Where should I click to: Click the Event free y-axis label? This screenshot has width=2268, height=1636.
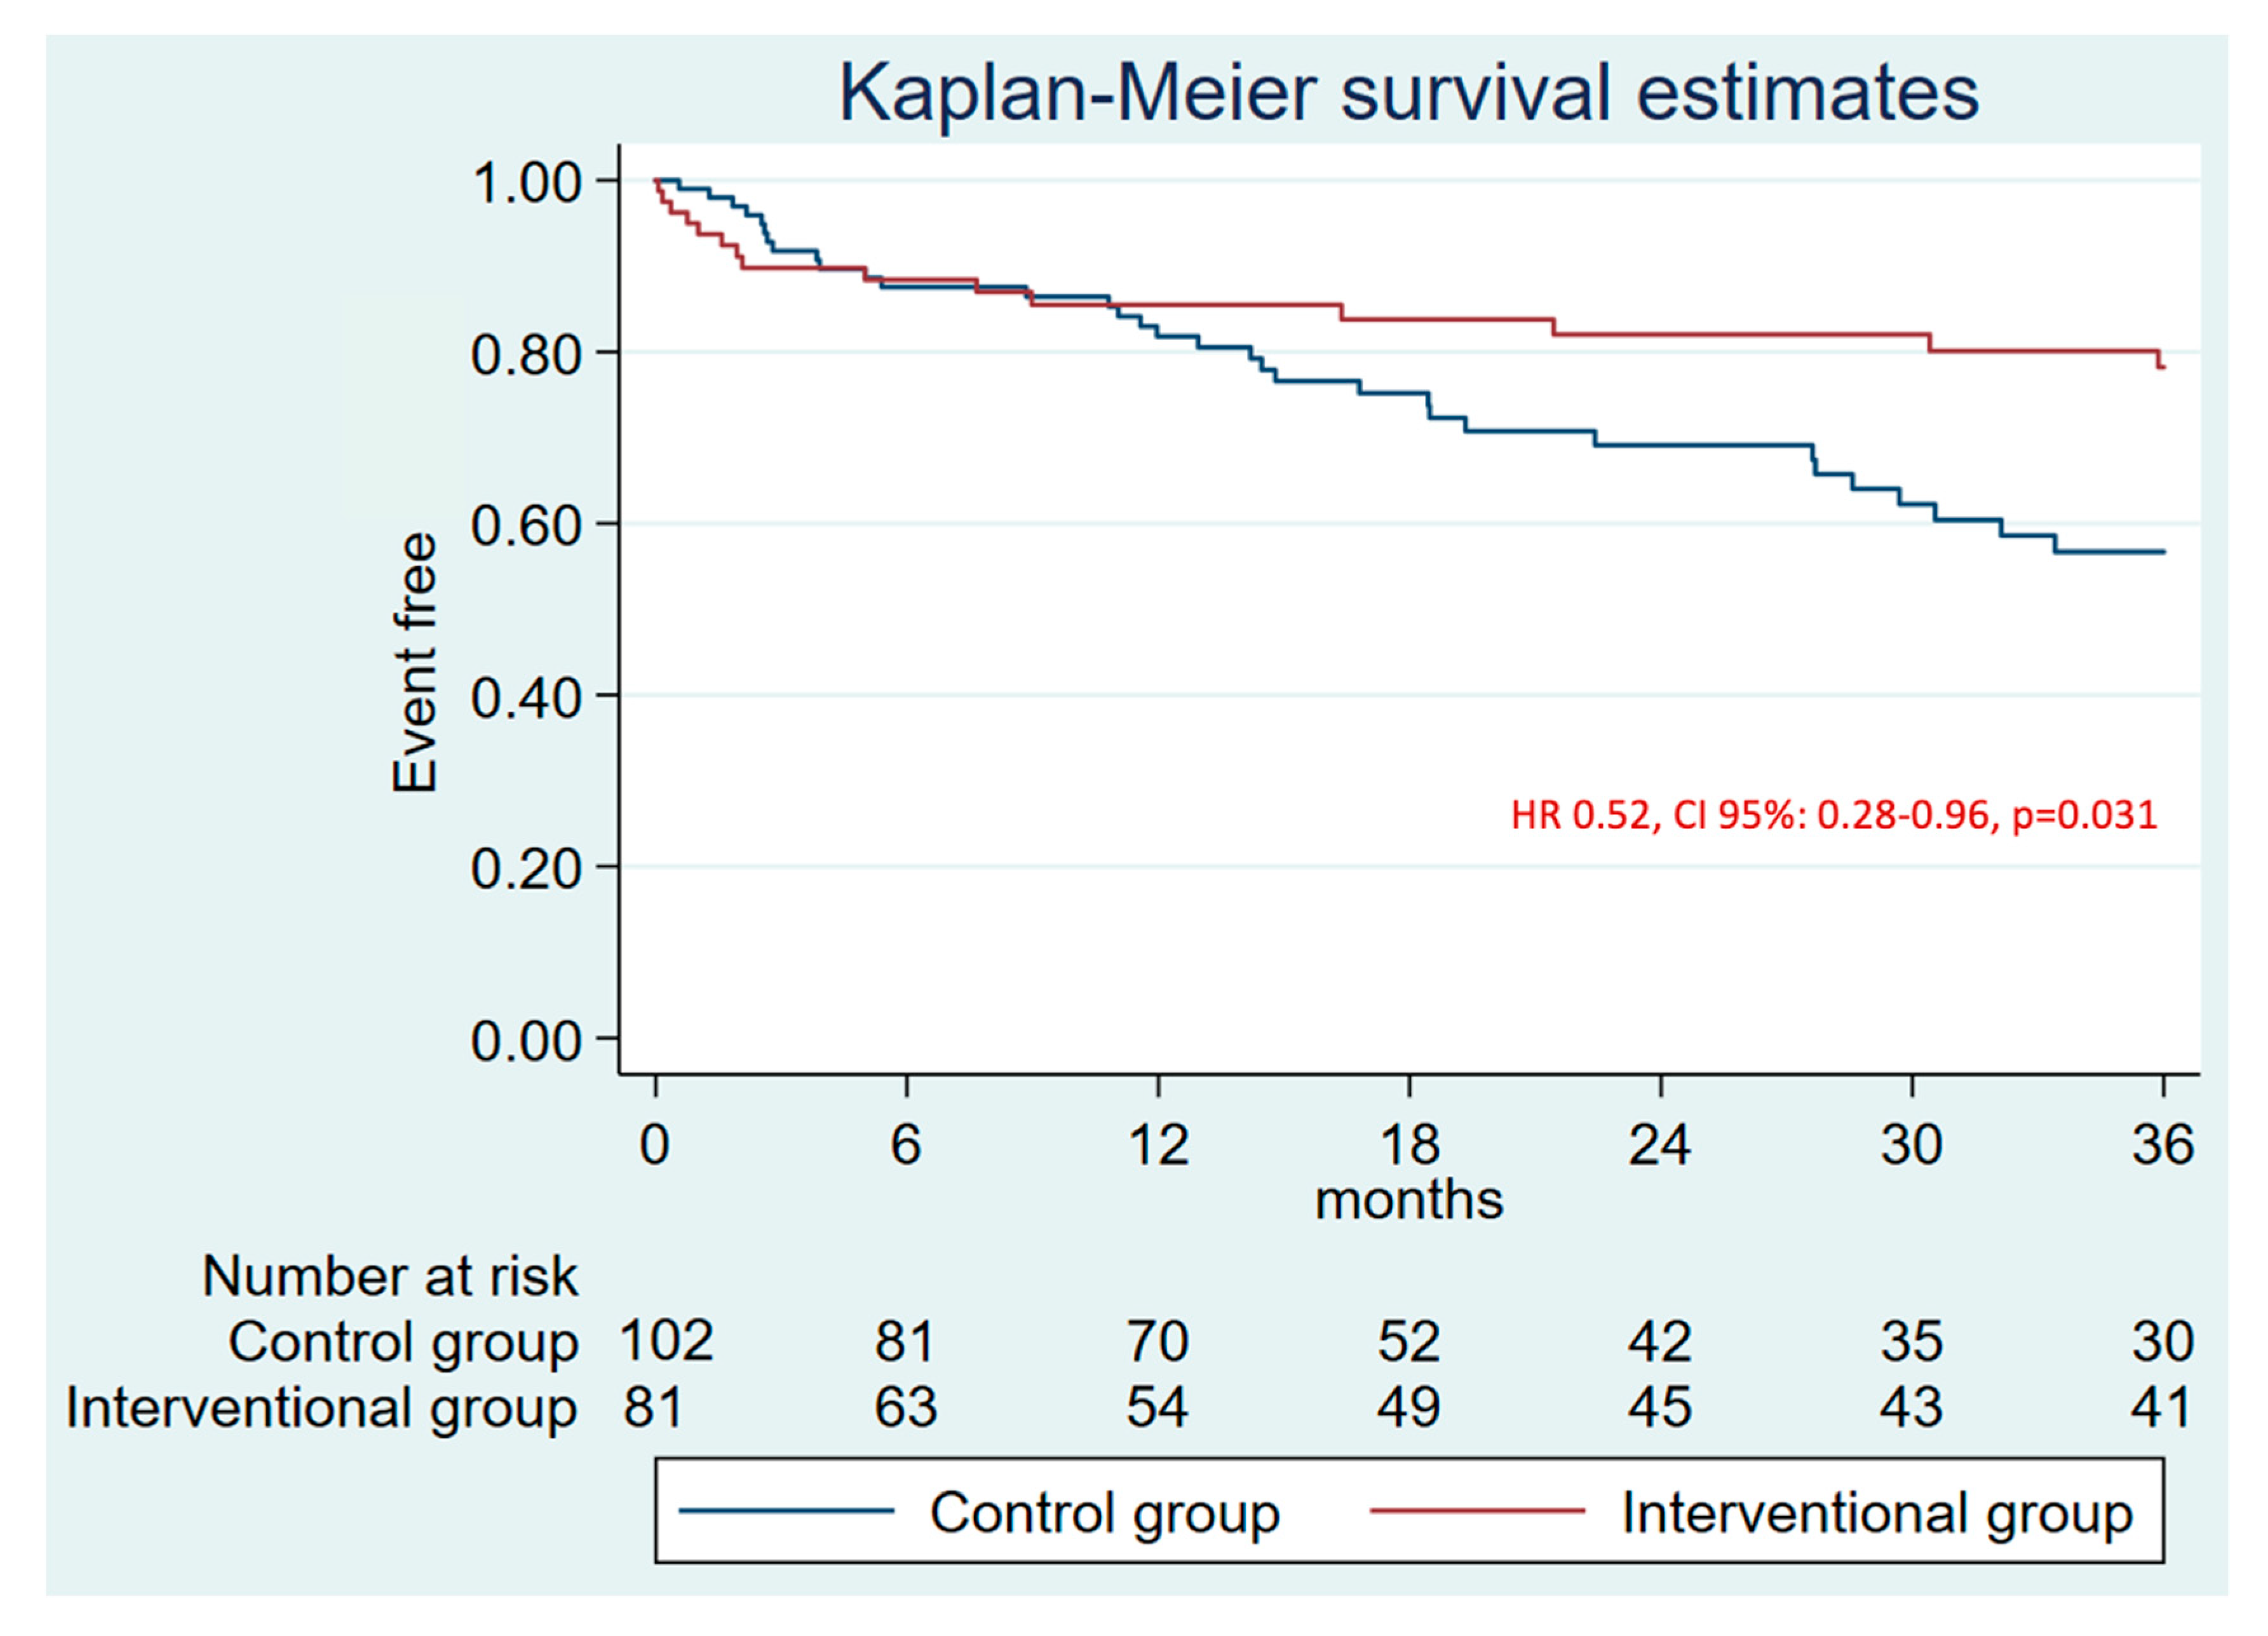tap(415, 663)
